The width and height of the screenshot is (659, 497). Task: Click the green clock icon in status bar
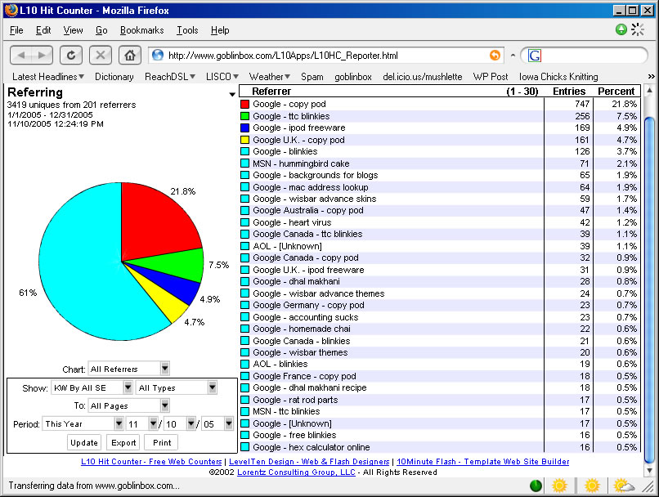pyautogui.click(x=536, y=486)
